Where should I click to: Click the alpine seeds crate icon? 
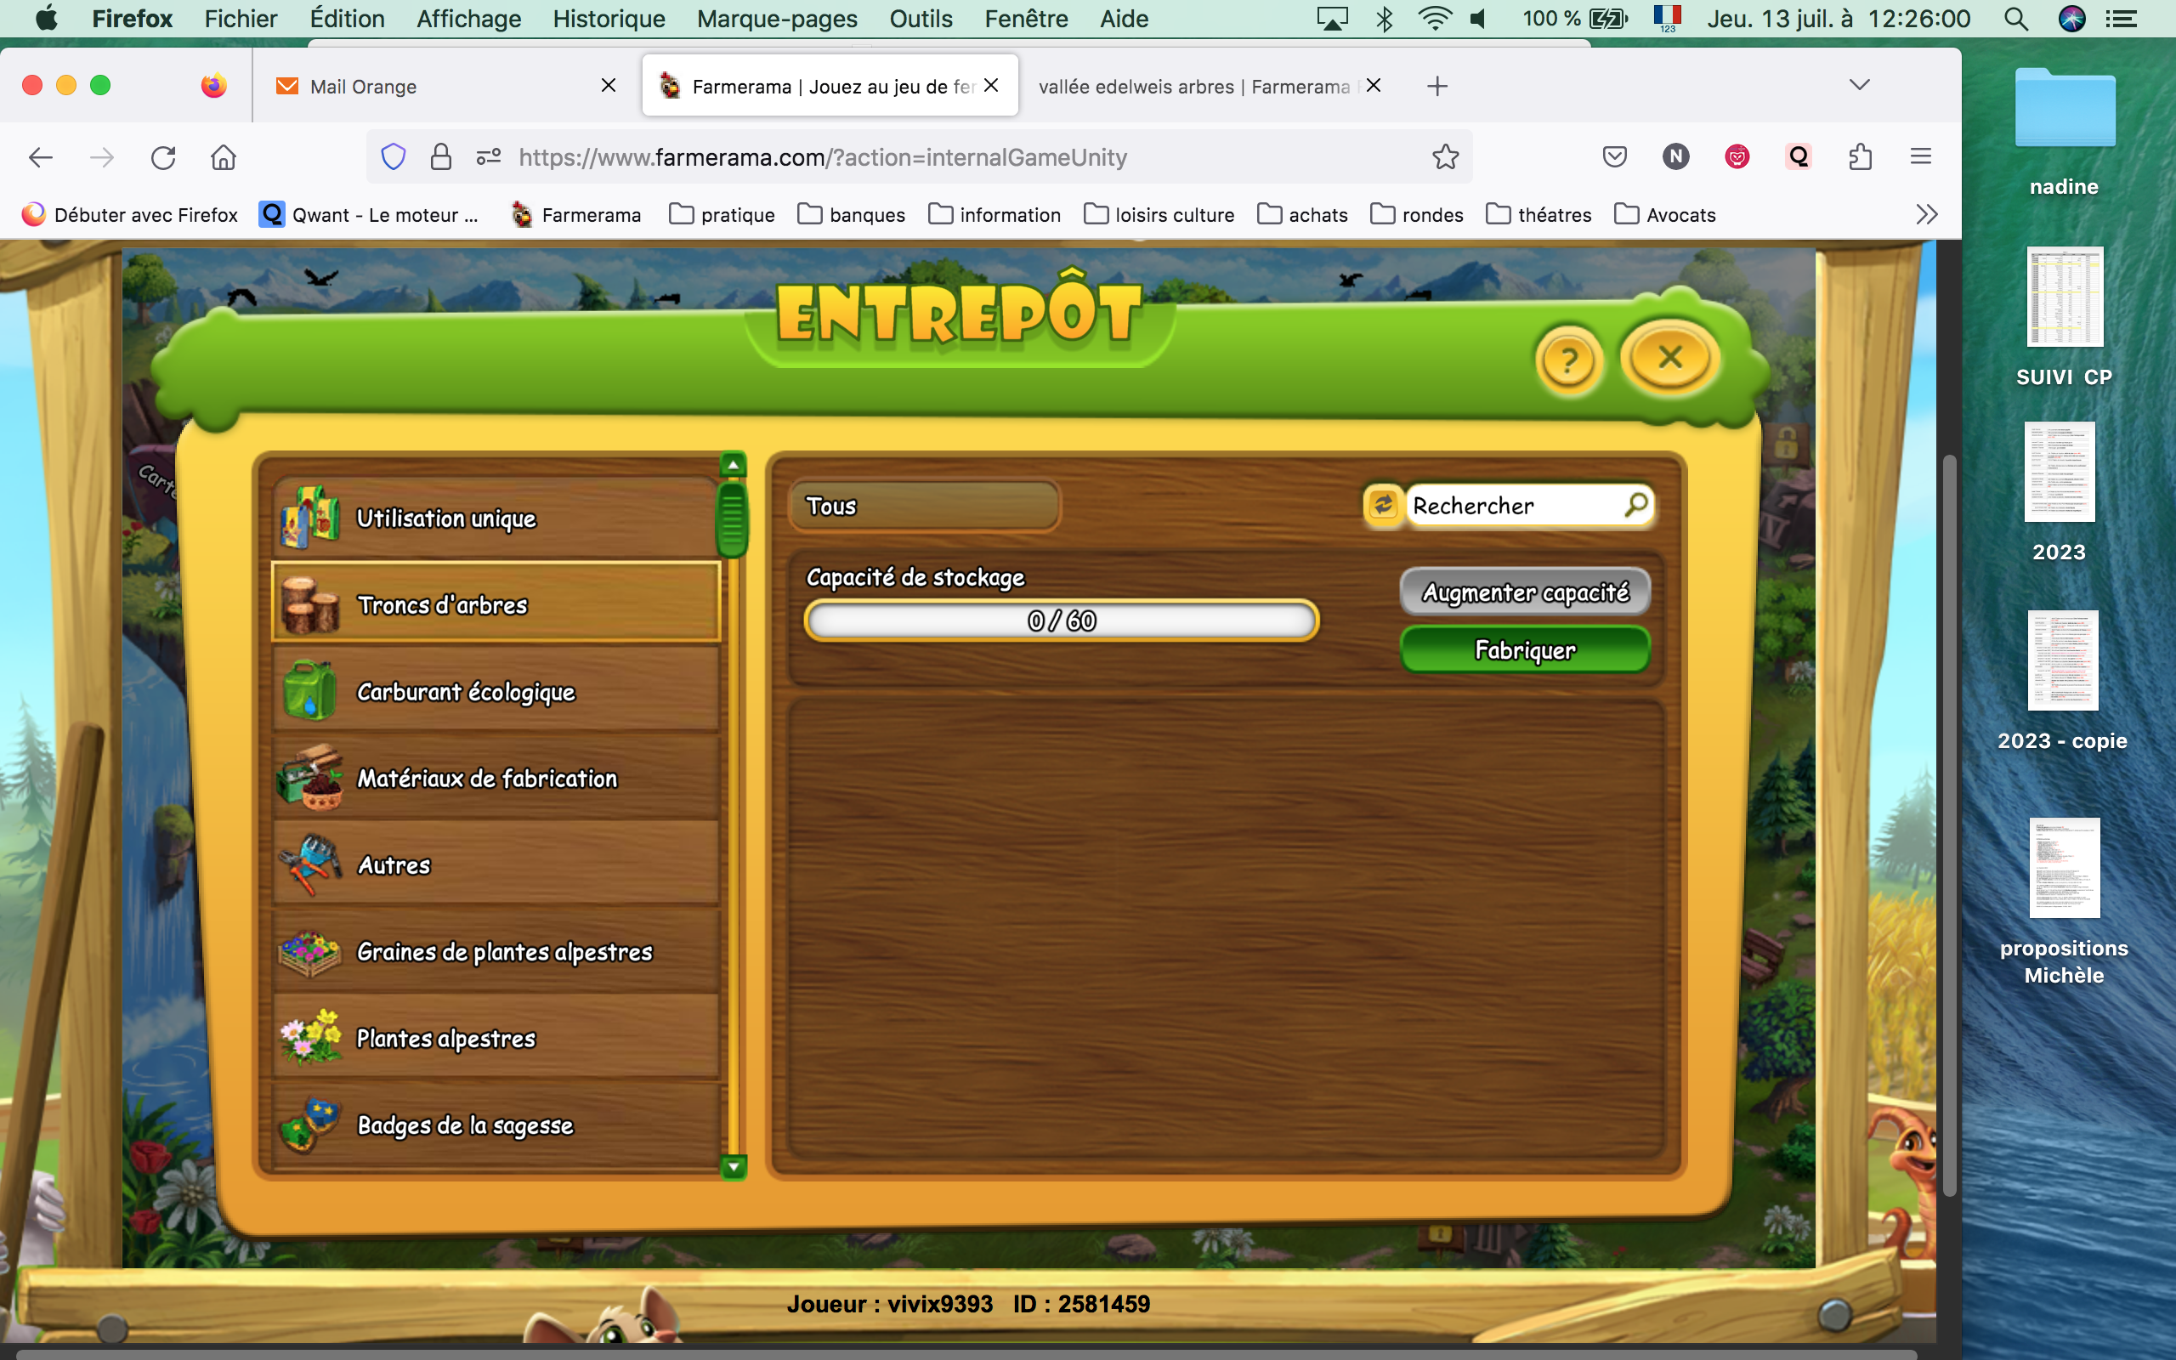tap(309, 952)
